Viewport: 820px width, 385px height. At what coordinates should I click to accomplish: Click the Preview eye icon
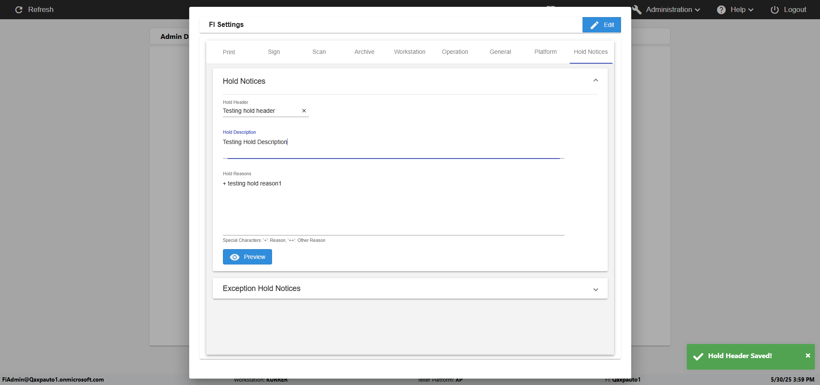pyautogui.click(x=234, y=257)
